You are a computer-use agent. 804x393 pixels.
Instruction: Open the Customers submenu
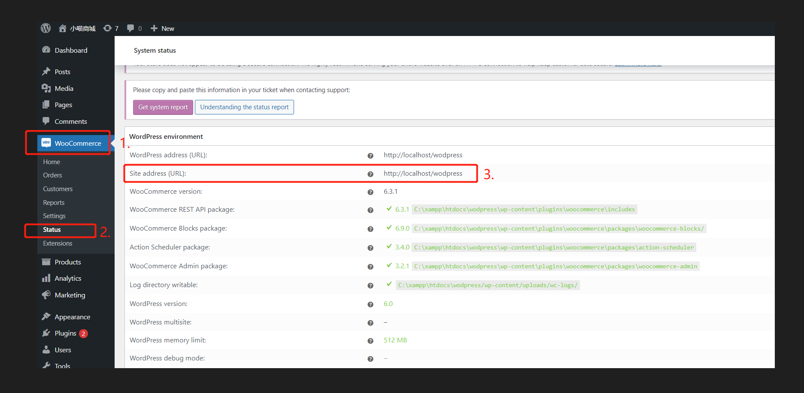click(x=58, y=189)
